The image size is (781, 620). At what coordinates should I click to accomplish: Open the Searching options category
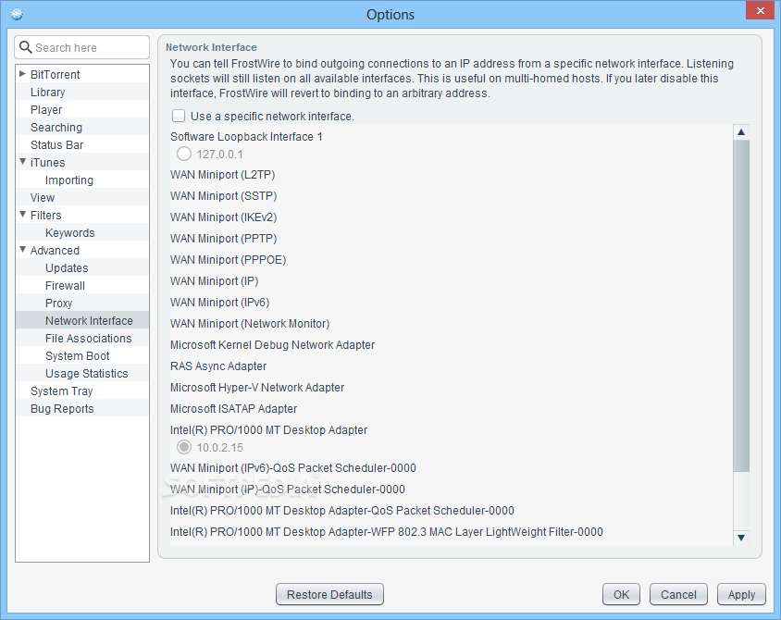(x=56, y=128)
